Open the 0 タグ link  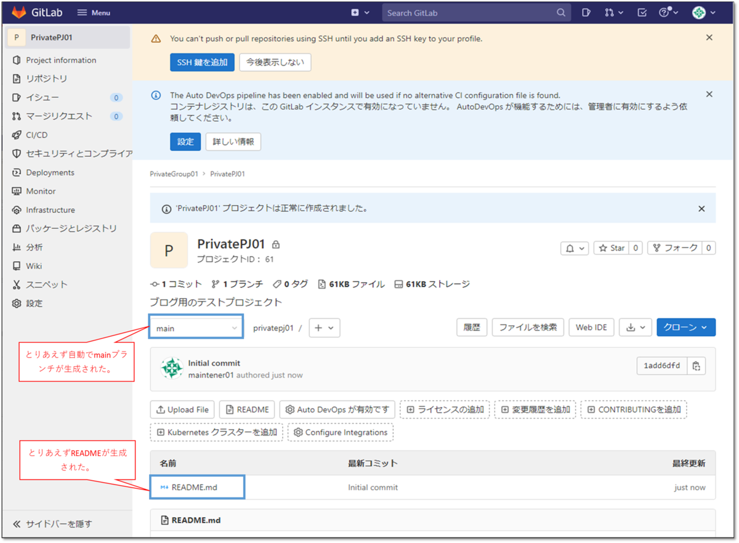(291, 284)
